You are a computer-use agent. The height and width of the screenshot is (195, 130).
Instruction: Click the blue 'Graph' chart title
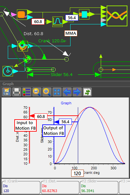[x=66, y=103]
